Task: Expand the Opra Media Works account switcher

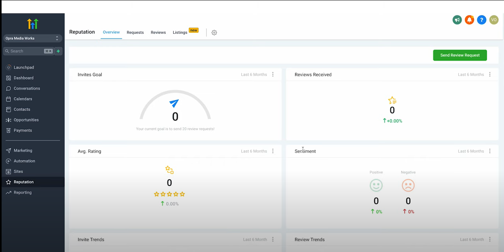Action: pyautogui.click(x=33, y=38)
